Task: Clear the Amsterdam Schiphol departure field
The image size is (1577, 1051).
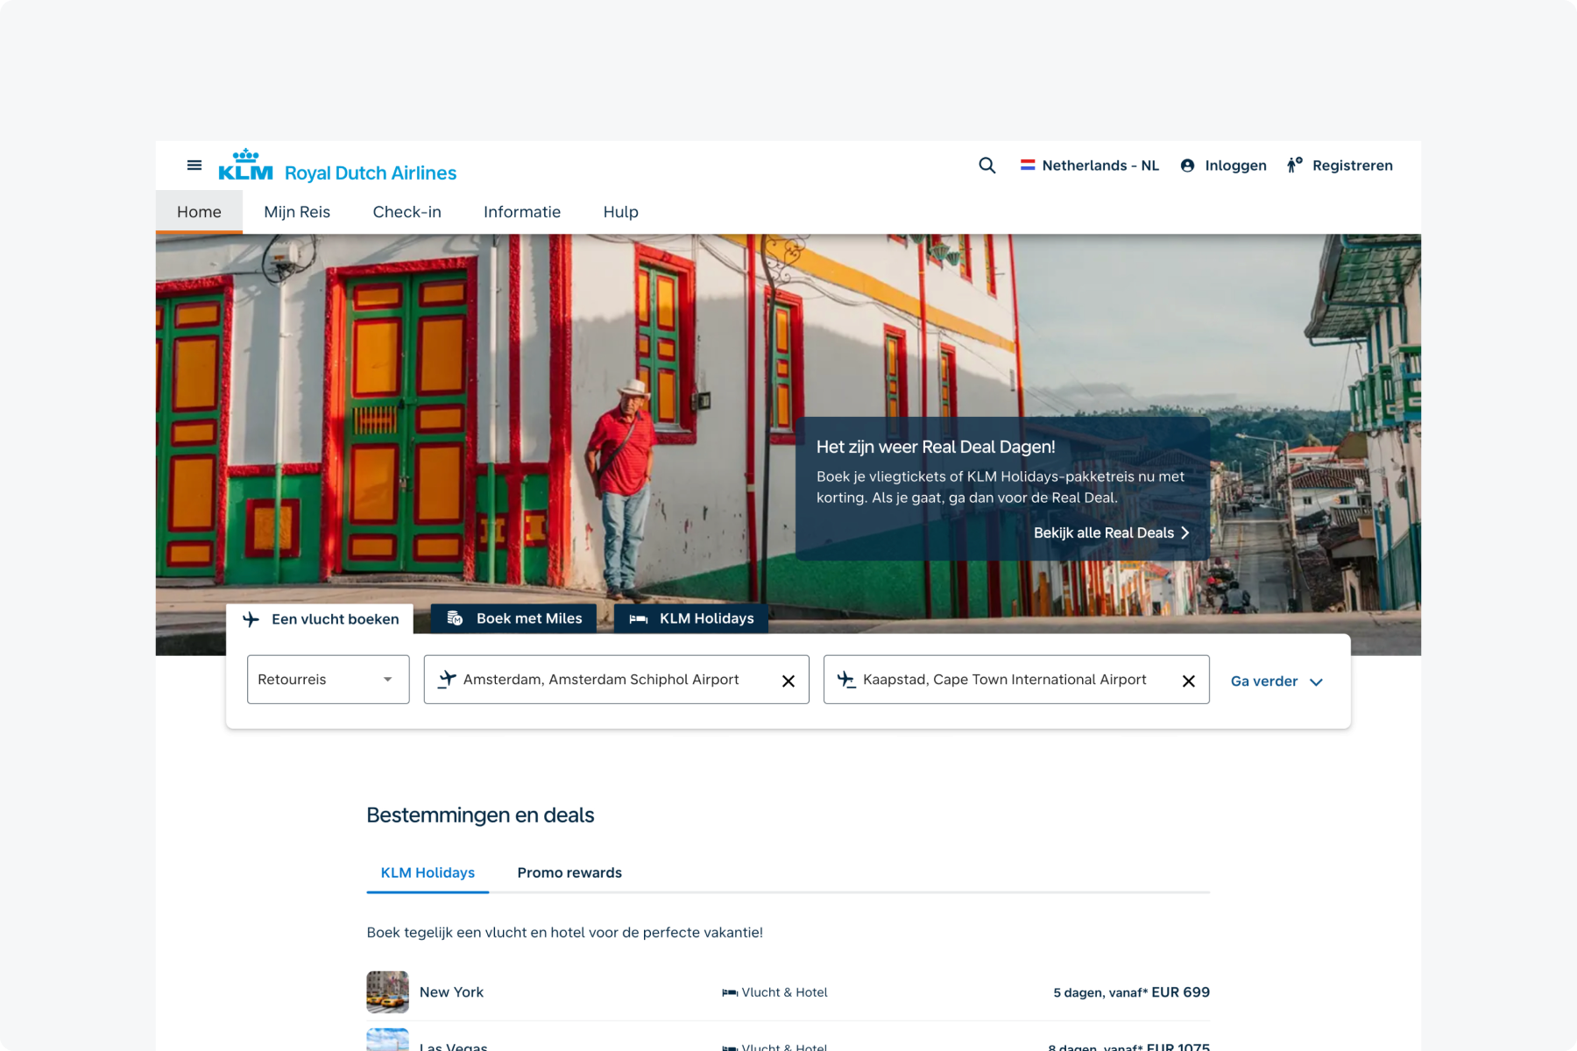Action: pos(788,681)
